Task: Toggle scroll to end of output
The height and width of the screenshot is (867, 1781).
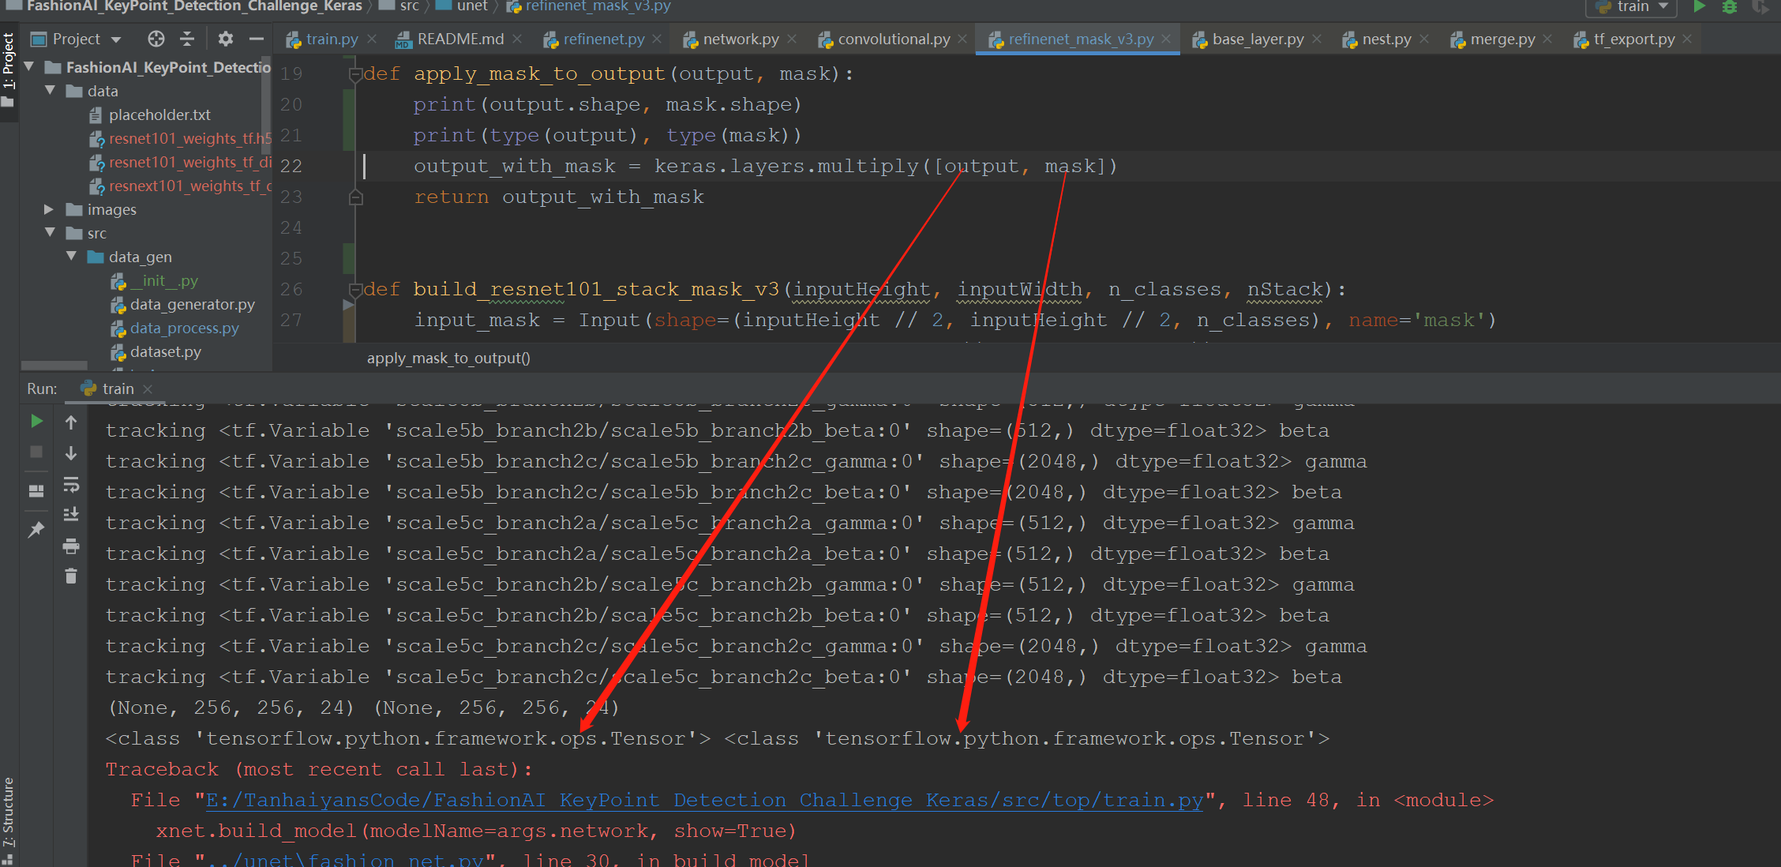Action: click(71, 515)
